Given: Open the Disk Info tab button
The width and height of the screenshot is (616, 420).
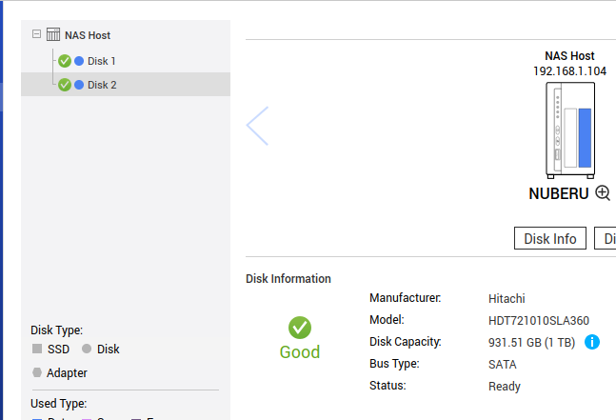Looking at the screenshot, I should 550,238.
